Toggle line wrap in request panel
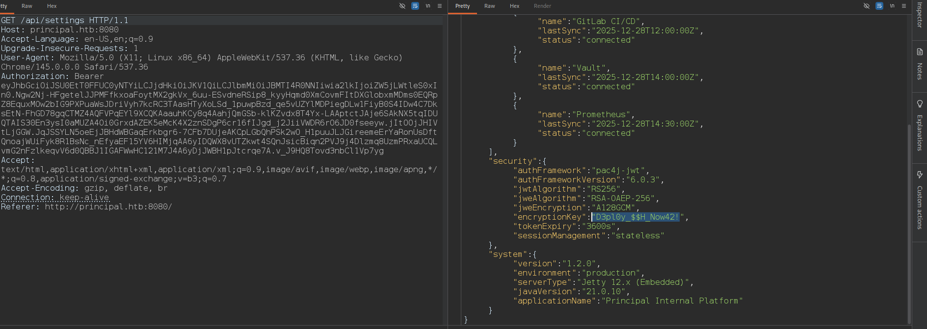927x329 pixels. tap(415, 6)
